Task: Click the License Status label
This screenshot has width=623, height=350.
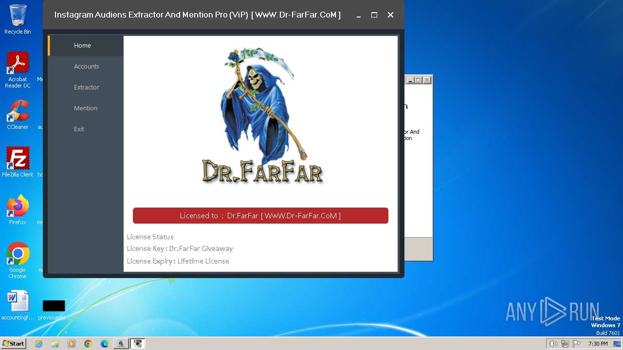Action: 150,237
